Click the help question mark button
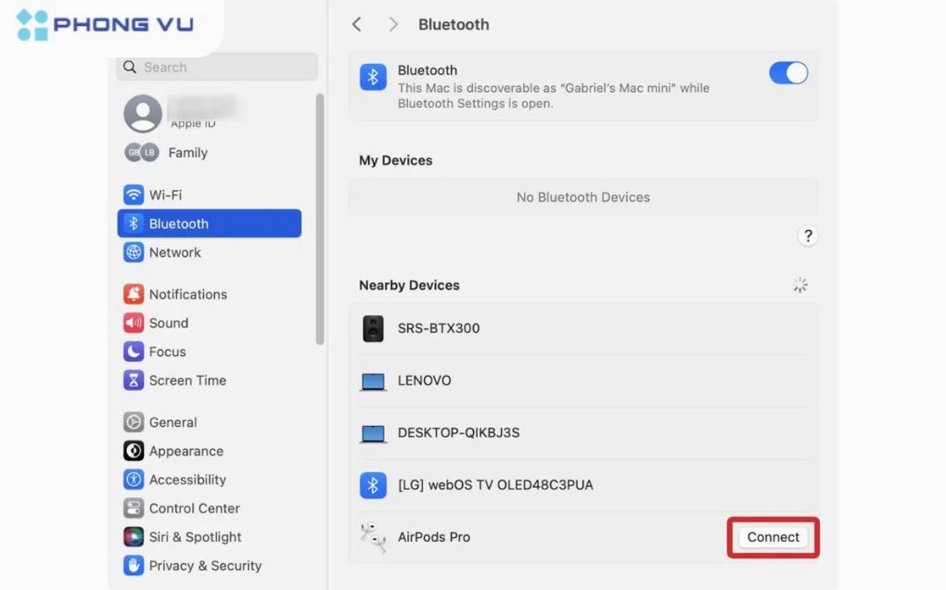 tap(807, 236)
